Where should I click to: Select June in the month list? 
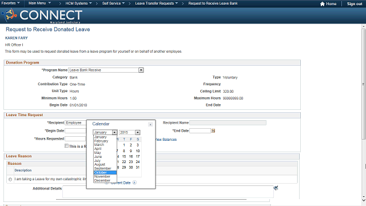105,157
